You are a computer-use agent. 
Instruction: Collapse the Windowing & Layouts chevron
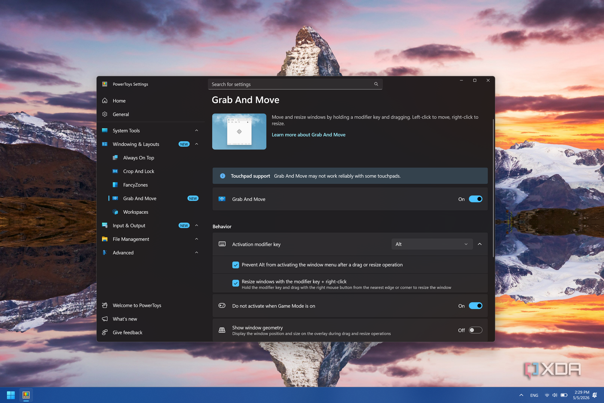tap(197, 144)
